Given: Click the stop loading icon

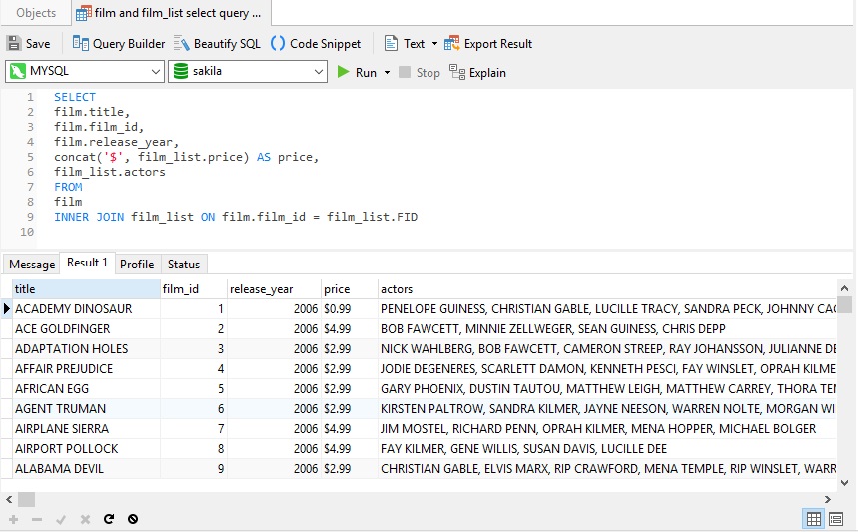Looking at the screenshot, I should pyautogui.click(x=133, y=519).
